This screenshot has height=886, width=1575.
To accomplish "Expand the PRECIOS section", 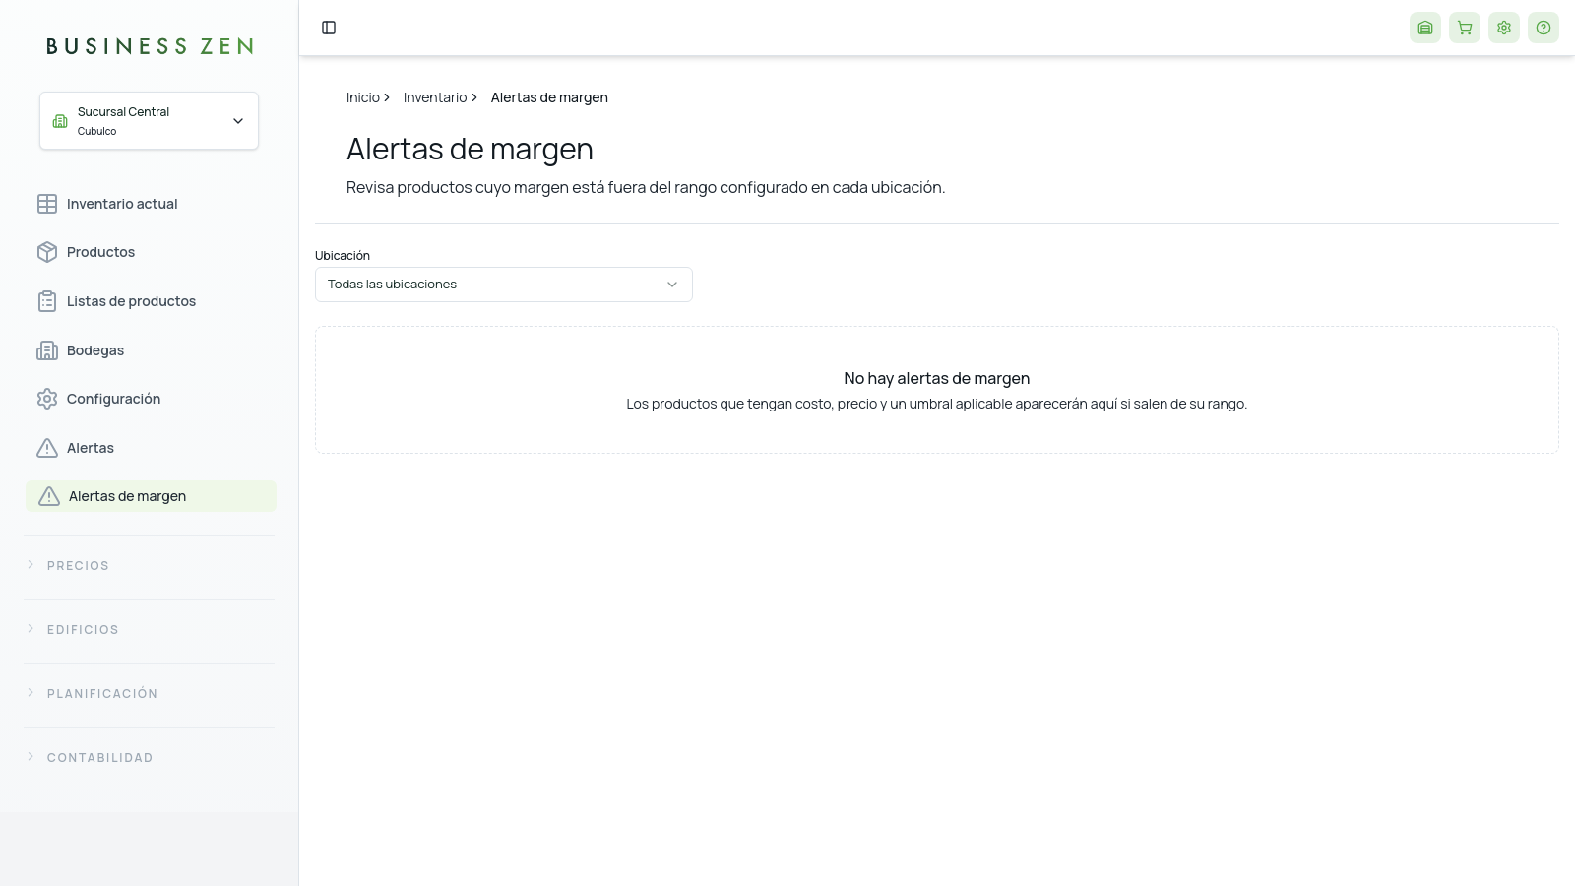I will point(150,566).
